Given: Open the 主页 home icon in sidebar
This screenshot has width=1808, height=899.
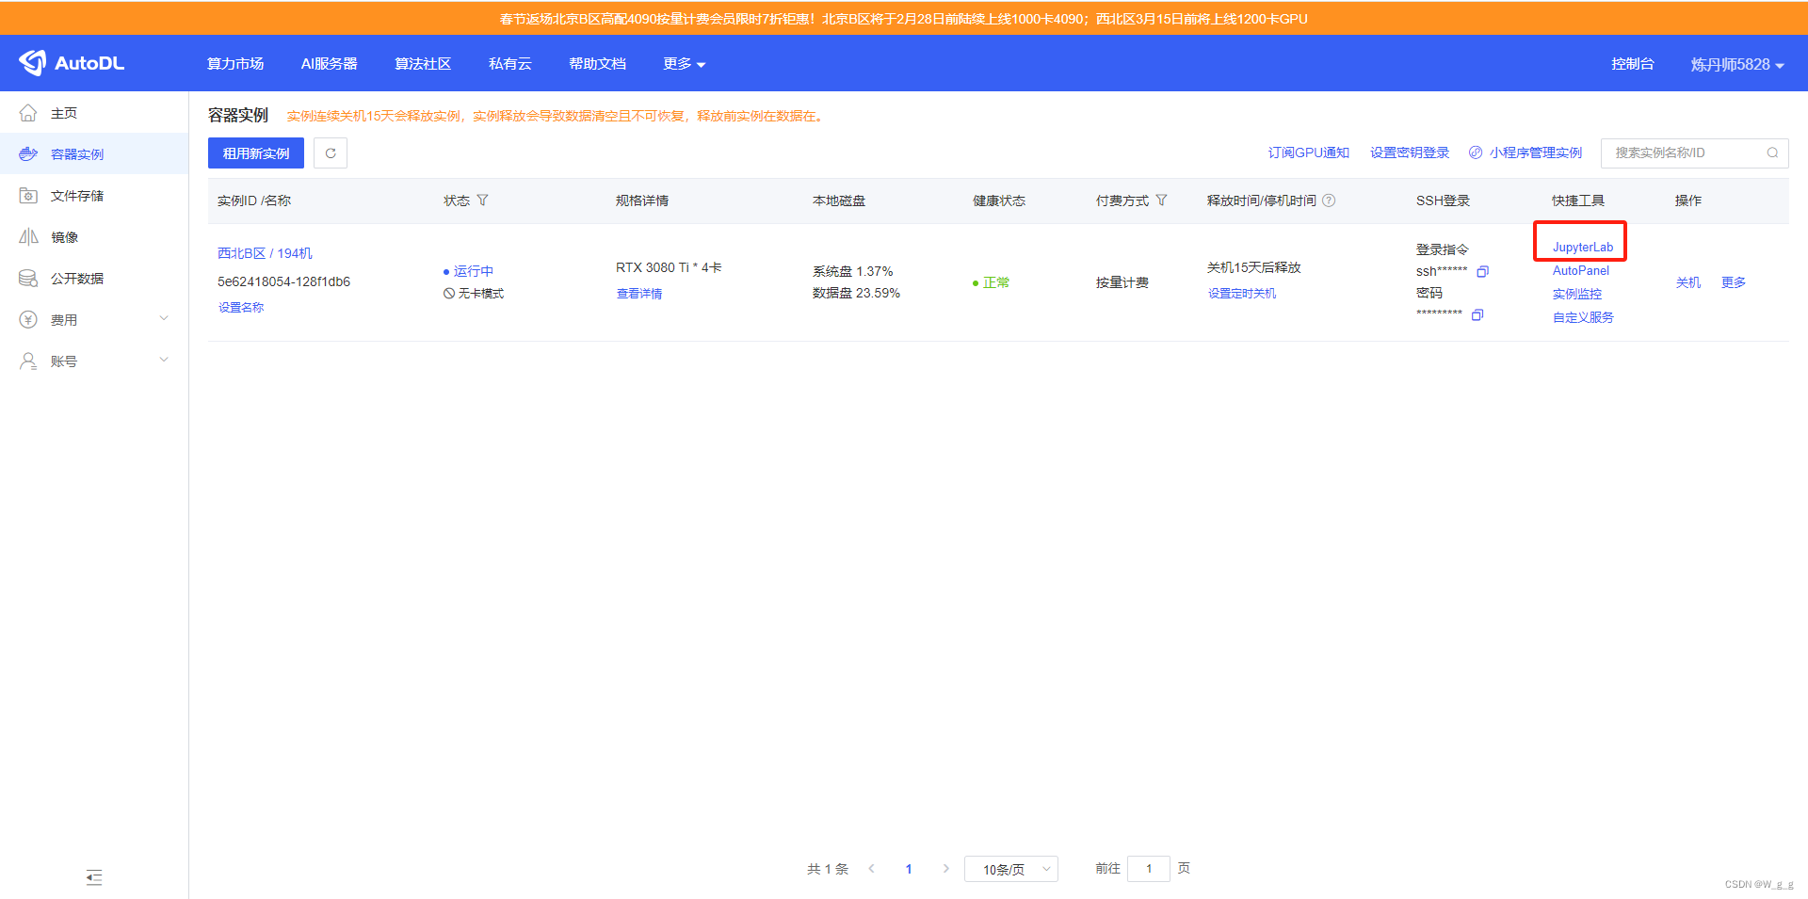Looking at the screenshot, I should pyautogui.click(x=28, y=112).
